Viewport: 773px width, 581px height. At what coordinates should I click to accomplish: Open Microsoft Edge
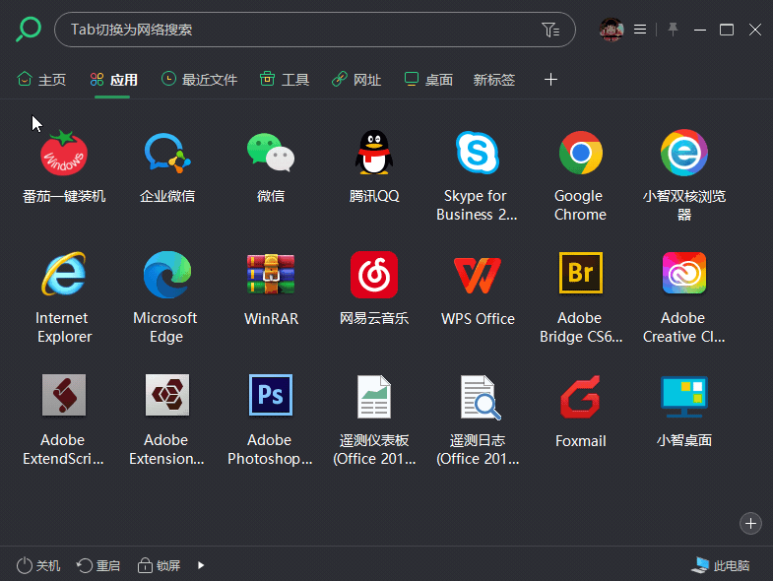coord(167,274)
